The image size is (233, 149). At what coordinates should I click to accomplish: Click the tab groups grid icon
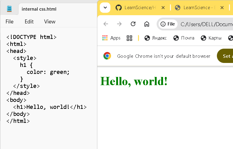click(x=130, y=38)
